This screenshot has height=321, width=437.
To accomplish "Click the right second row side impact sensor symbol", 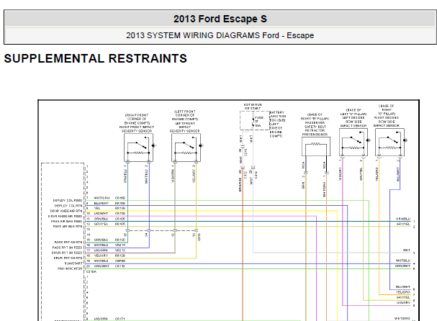I will tap(389, 142).
